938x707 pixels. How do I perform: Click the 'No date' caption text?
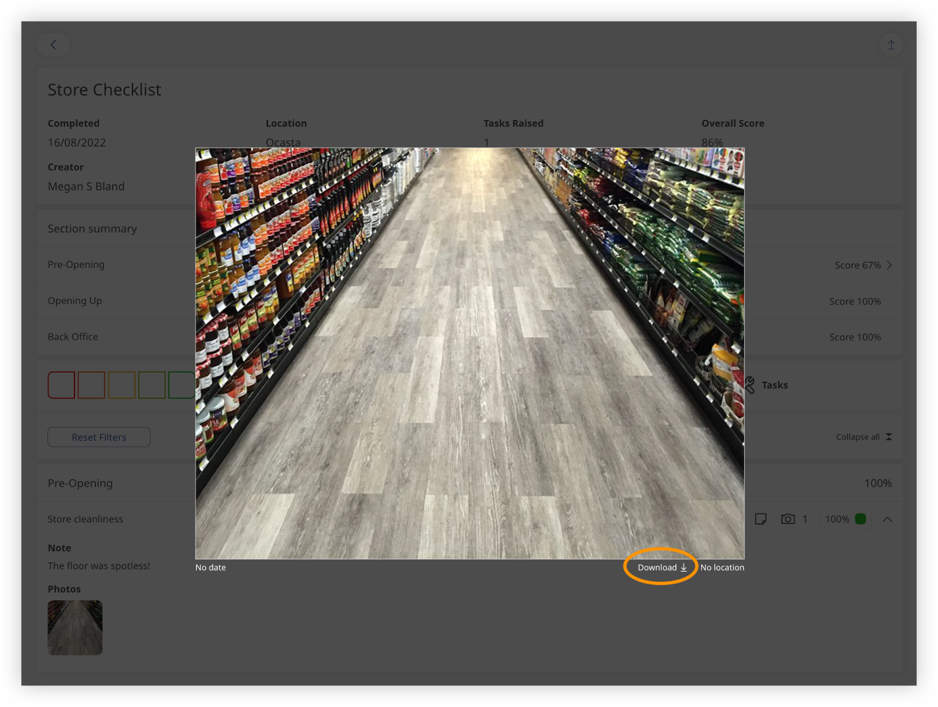(x=210, y=567)
